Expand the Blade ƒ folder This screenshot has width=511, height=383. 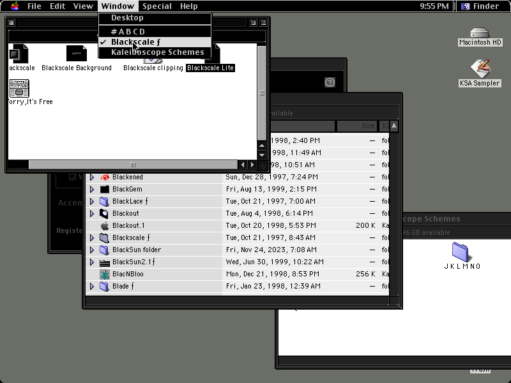(92, 286)
